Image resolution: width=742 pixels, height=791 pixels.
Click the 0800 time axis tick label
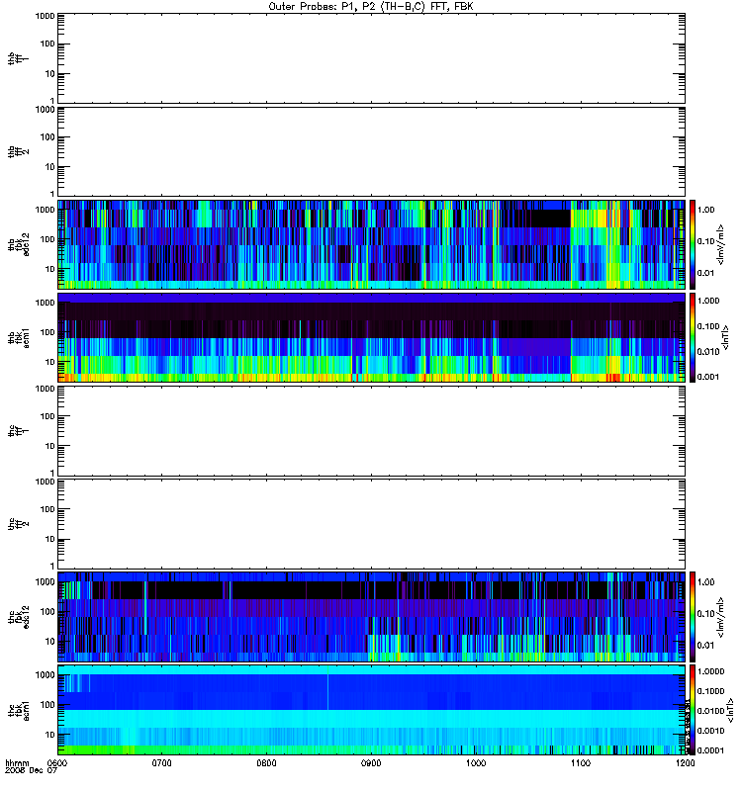266,762
